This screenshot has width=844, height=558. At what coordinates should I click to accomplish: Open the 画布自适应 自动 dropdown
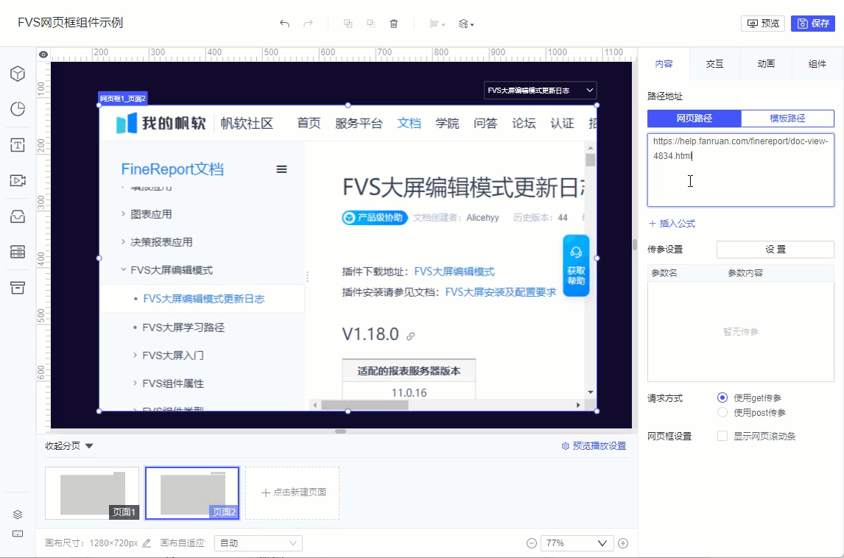point(259,543)
